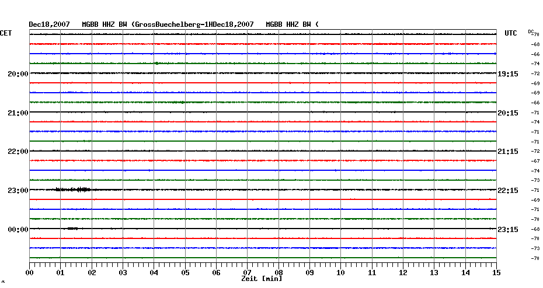Click minute tick label '13' on time axis
The height and width of the screenshot is (288, 543).
tap(434, 273)
